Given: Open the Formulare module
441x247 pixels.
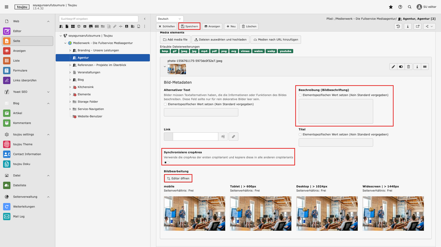Looking at the screenshot, I should (x=28, y=70).
